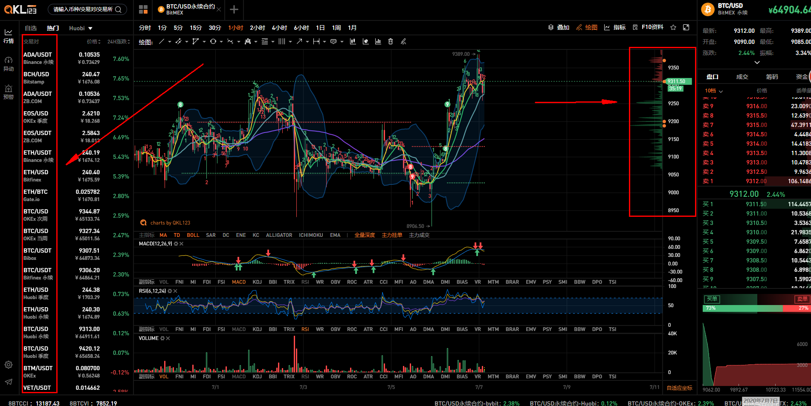Click the bar chart icon in drawing bar
811x406 pixels.
[x=378, y=41]
